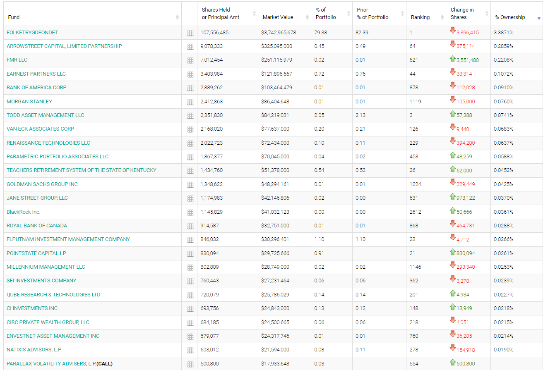Open QUBE RESEARCH & TECHNOLOGIES LTD link

tap(53, 295)
